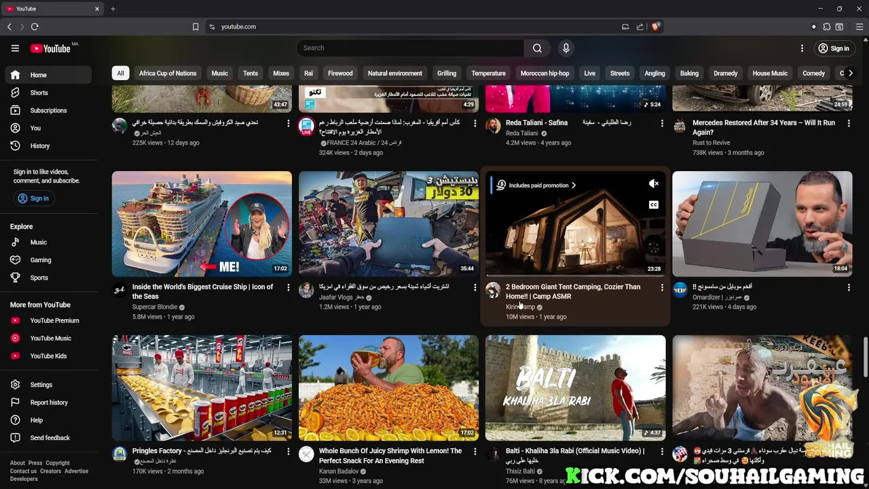The image size is (869, 489).
Task: Click the search magnifier button
Action: [537, 48]
